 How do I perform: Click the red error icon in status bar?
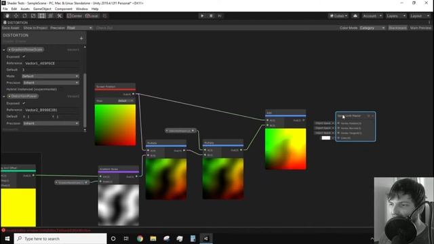[3, 230]
